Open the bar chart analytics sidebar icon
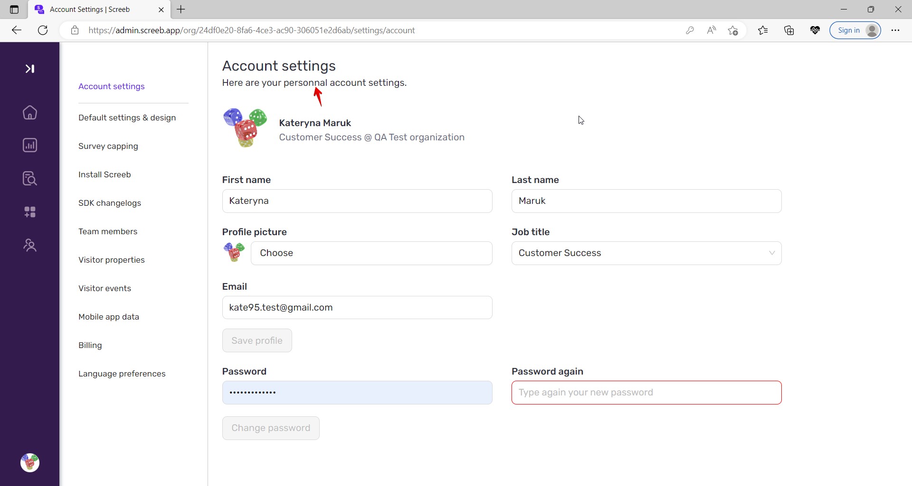Viewport: 912px width, 486px height. click(30, 145)
